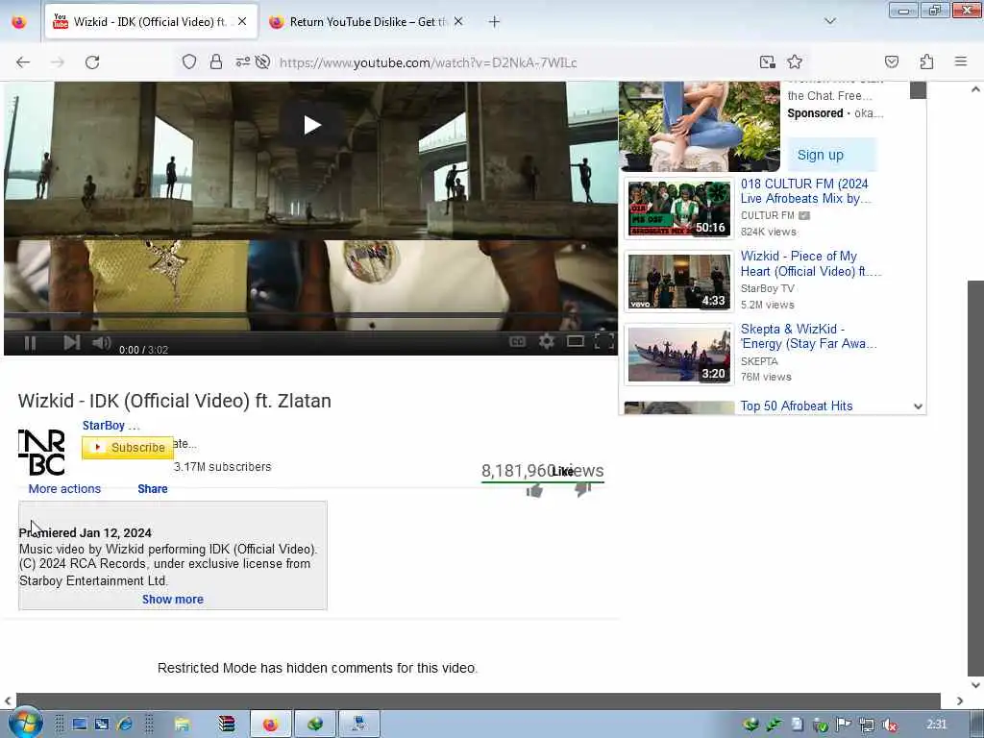Open a new browser tab
The width and height of the screenshot is (984, 738).
tap(494, 22)
